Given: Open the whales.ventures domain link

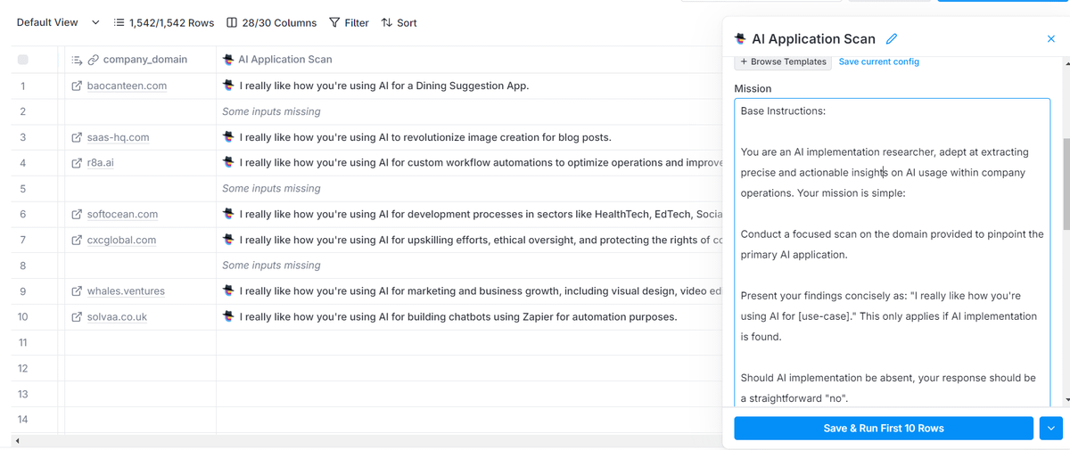Looking at the screenshot, I should [125, 291].
